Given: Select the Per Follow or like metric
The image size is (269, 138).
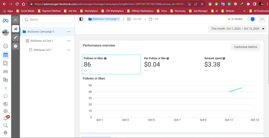Looking at the screenshot, I should coord(171,64).
